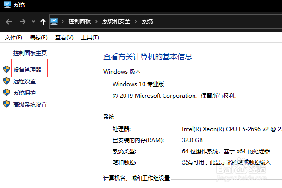Viewport: 282px width, 188px height.
Task: Click the Windows 版本 section label
Action: tap(122, 72)
